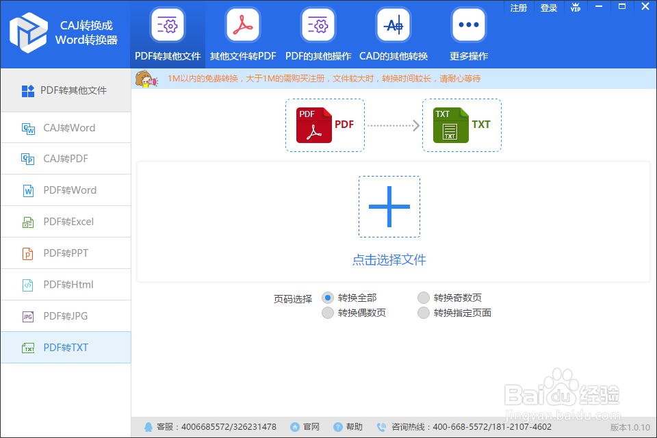
Task: Click the 版本1.0.10 version text
Action: [x=630, y=428]
